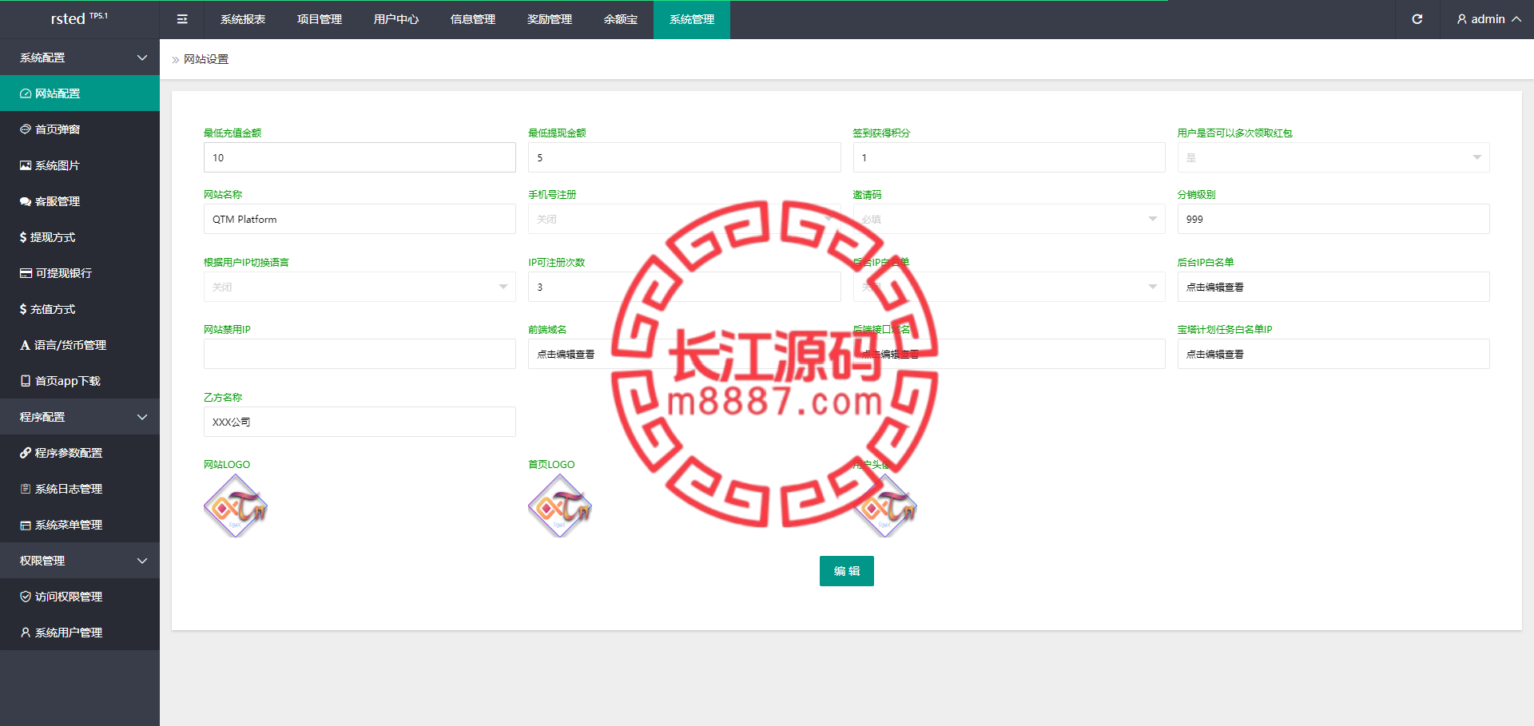Viewport: 1534px width, 726px height.
Task: Focus the 最低充值金额 input field
Action: [360, 157]
